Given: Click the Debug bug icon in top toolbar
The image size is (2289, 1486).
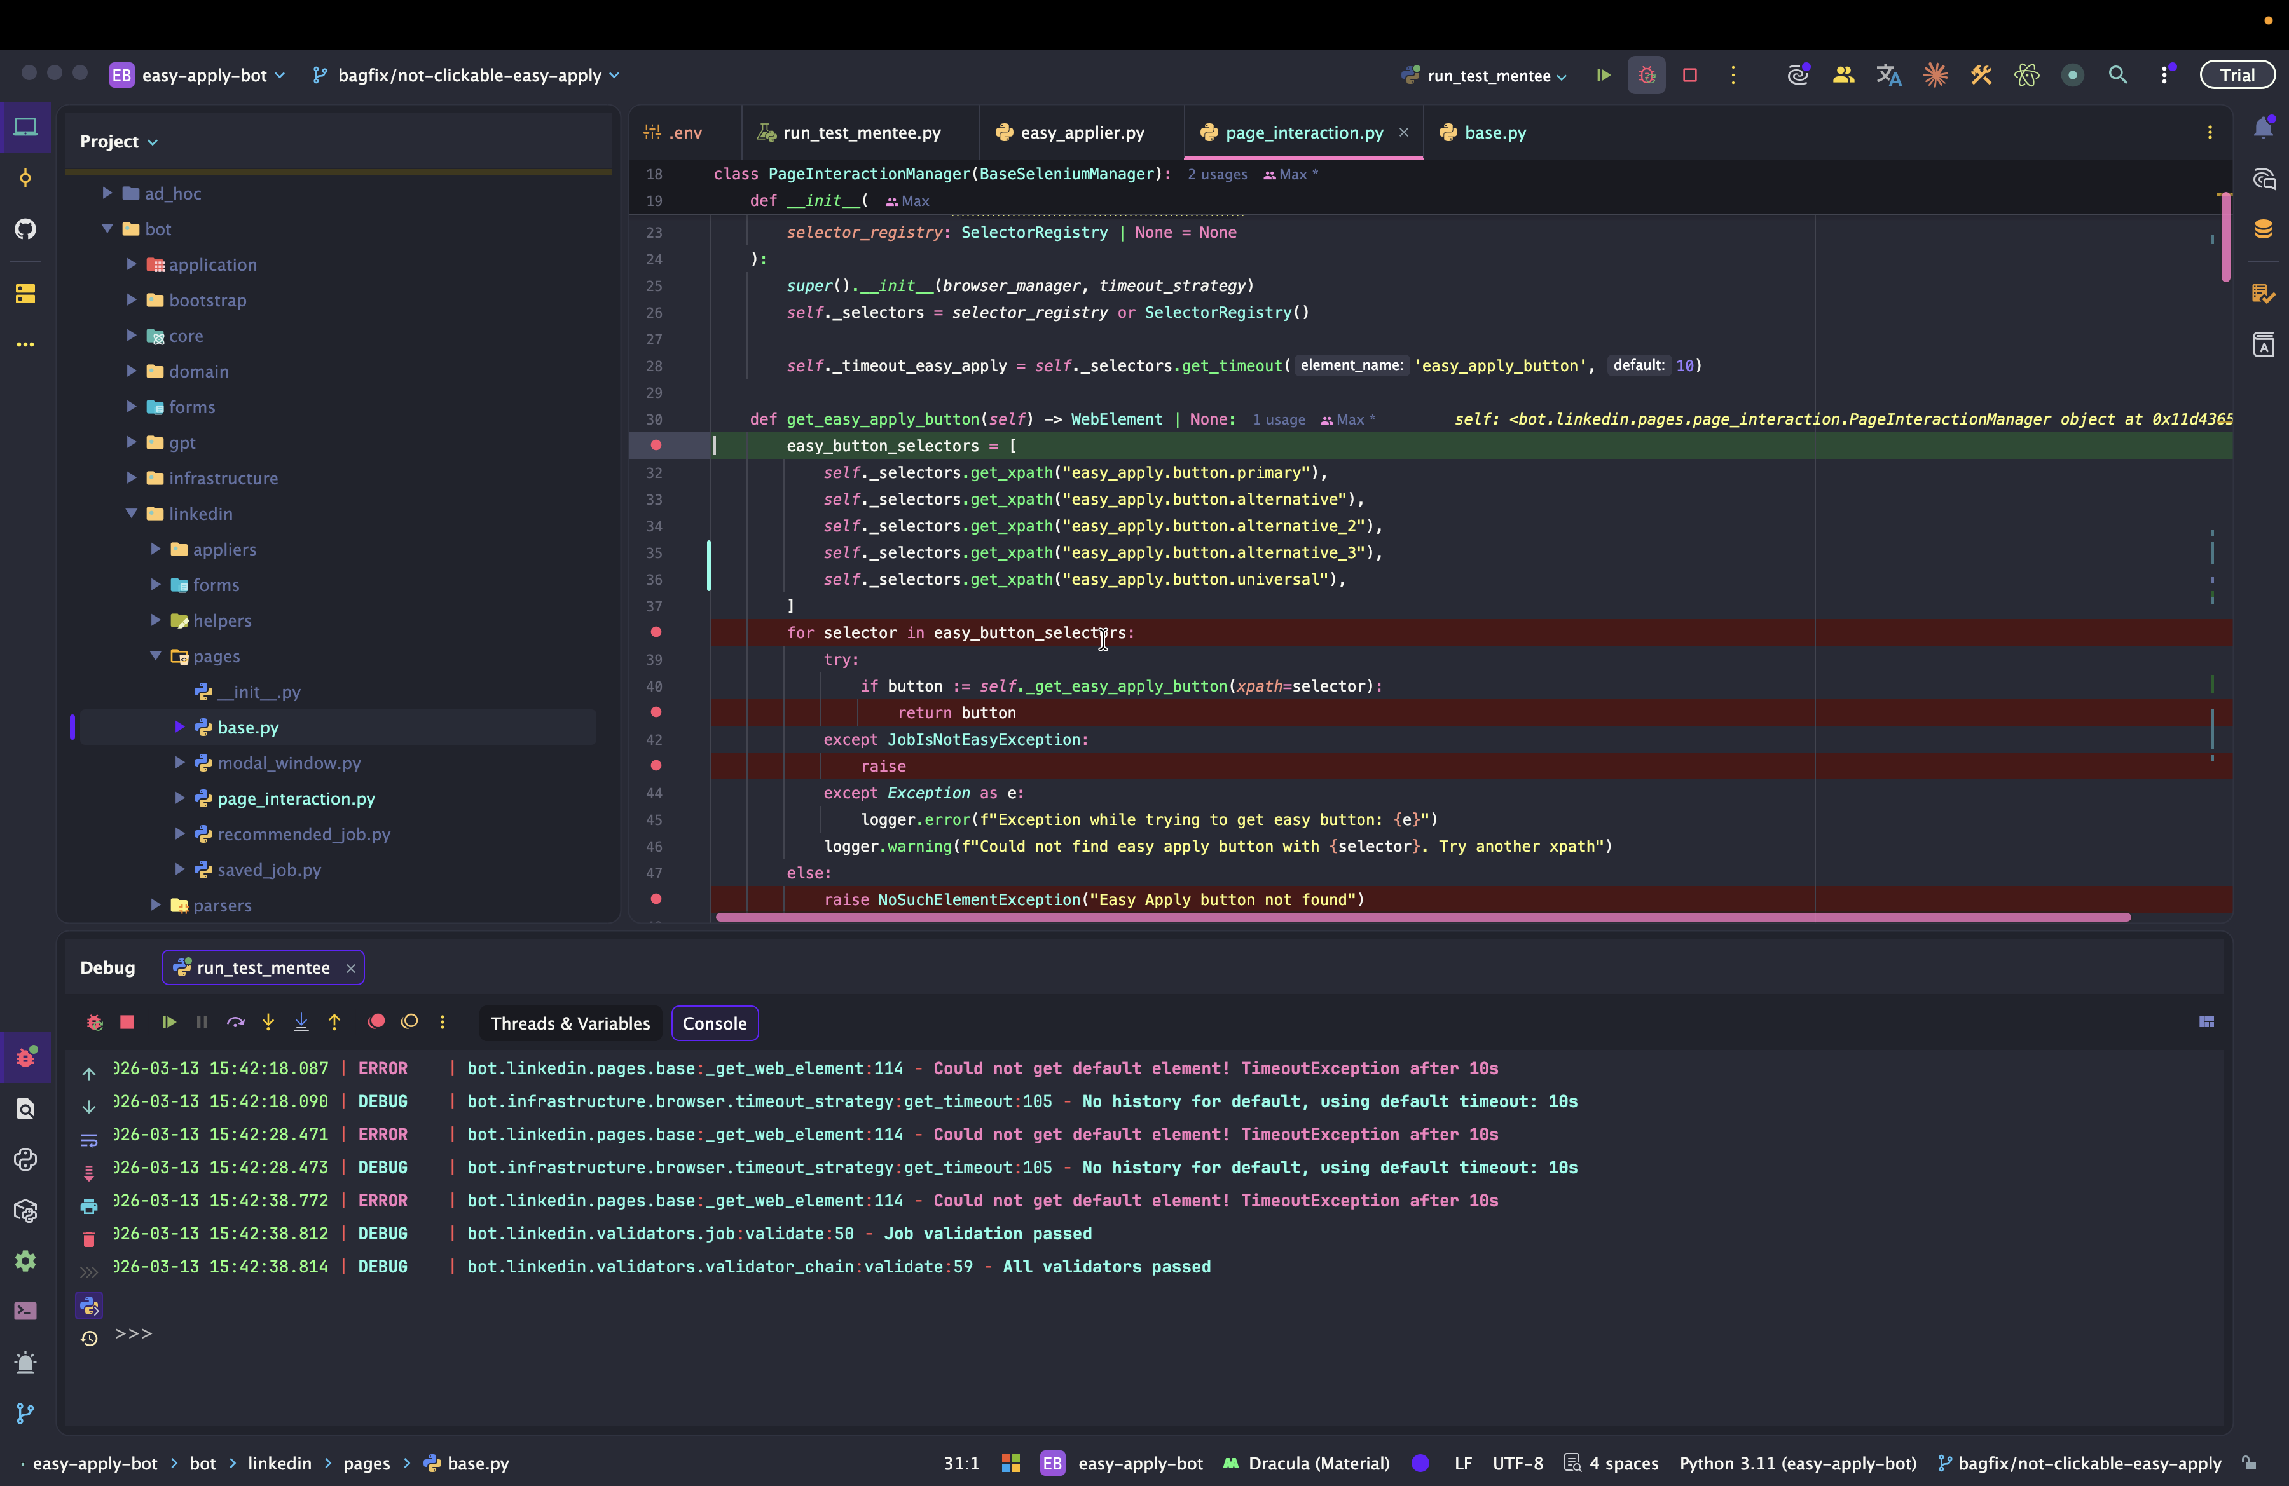Looking at the screenshot, I should coord(1647,75).
